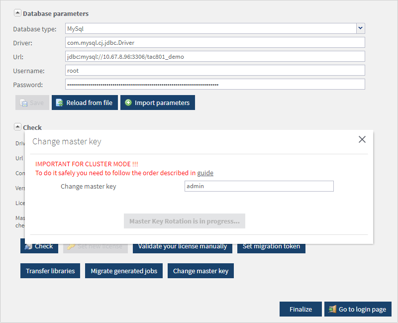
Task: Close the Change master key dialog
Action: [362, 139]
